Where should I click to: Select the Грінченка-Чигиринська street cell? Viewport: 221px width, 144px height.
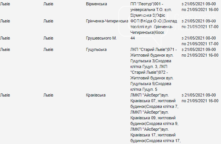pyautogui.click(x=107, y=21)
